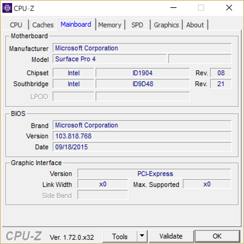Select the Manufacturer field Microsoft Corporation
This screenshot has width=244, height=244.
click(142, 48)
